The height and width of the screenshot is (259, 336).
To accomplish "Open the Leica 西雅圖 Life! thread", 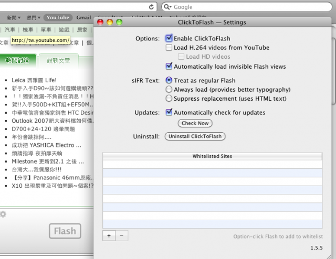I will tap(34, 80).
